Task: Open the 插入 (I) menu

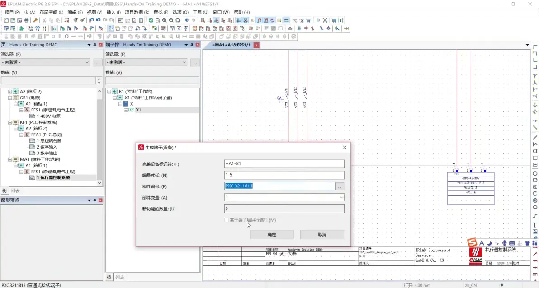Action: (113, 12)
